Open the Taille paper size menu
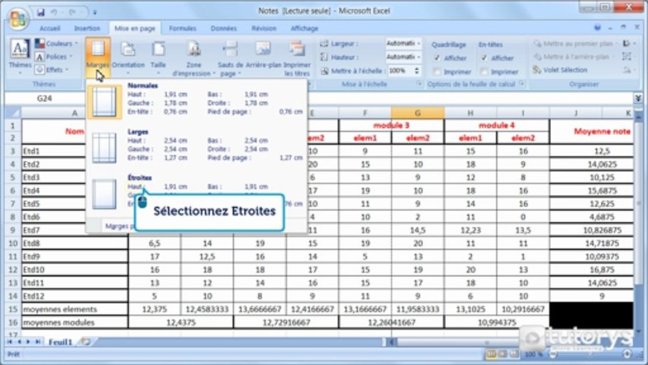648x365 pixels. pos(158,57)
